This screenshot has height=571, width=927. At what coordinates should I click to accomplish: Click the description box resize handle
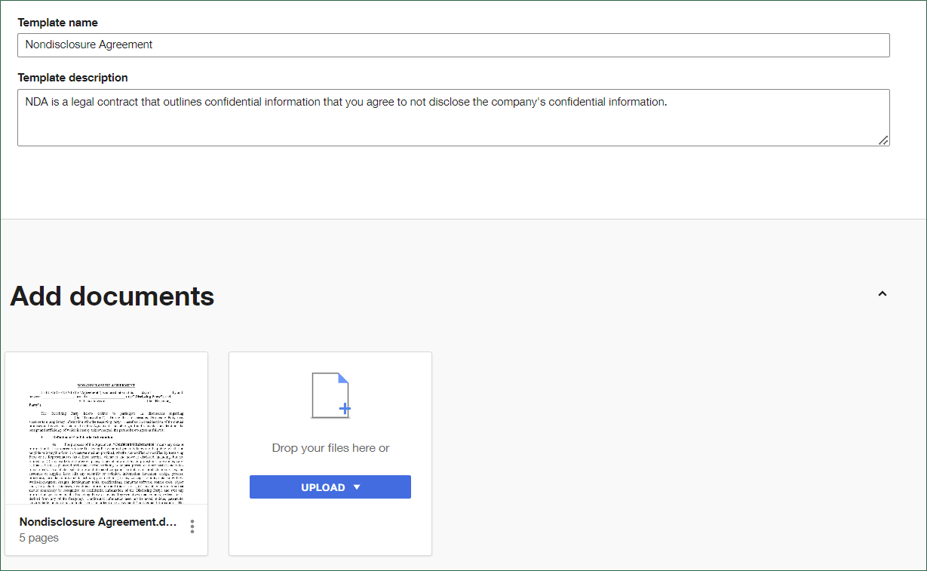point(883,140)
